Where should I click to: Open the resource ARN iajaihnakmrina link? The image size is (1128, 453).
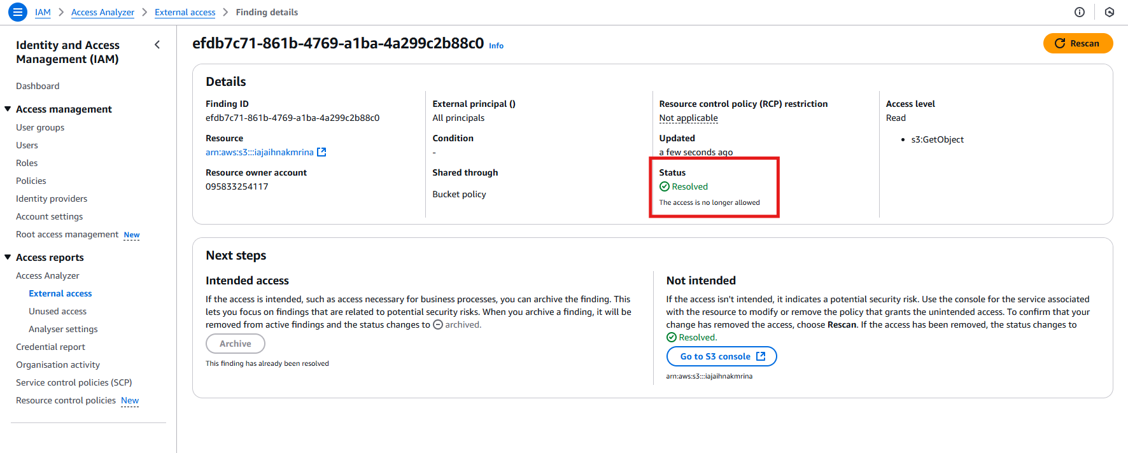(x=260, y=152)
